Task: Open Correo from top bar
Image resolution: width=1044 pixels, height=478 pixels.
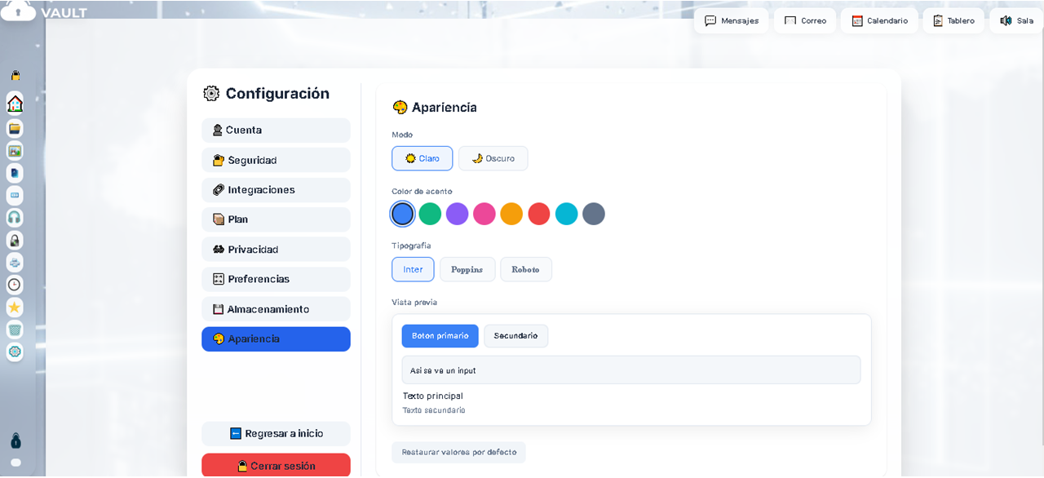Action: 806,20
